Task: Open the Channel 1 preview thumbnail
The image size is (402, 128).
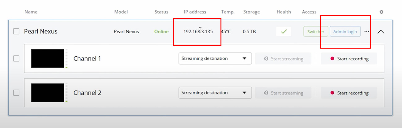Action: (x=48, y=58)
